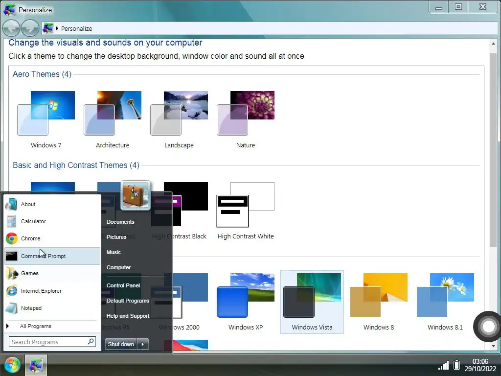501x376 pixels.
Task: Choose the Nature theme
Action: pos(246,120)
